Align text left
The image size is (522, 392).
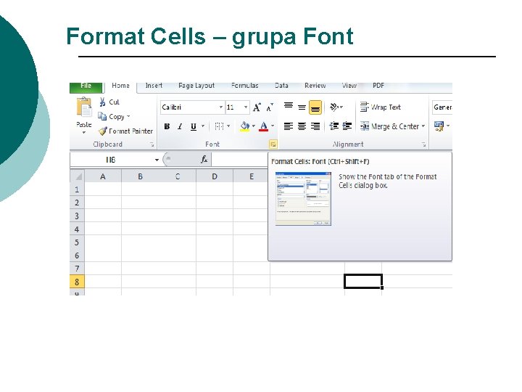tap(289, 126)
